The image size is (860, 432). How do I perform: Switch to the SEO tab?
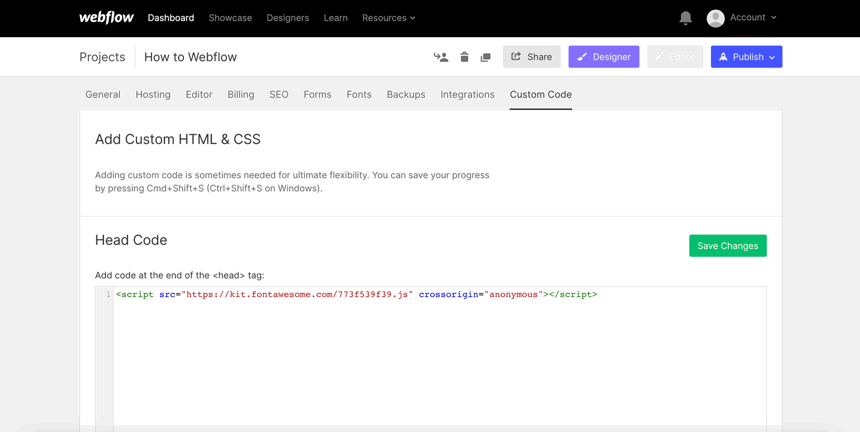tap(279, 95)
